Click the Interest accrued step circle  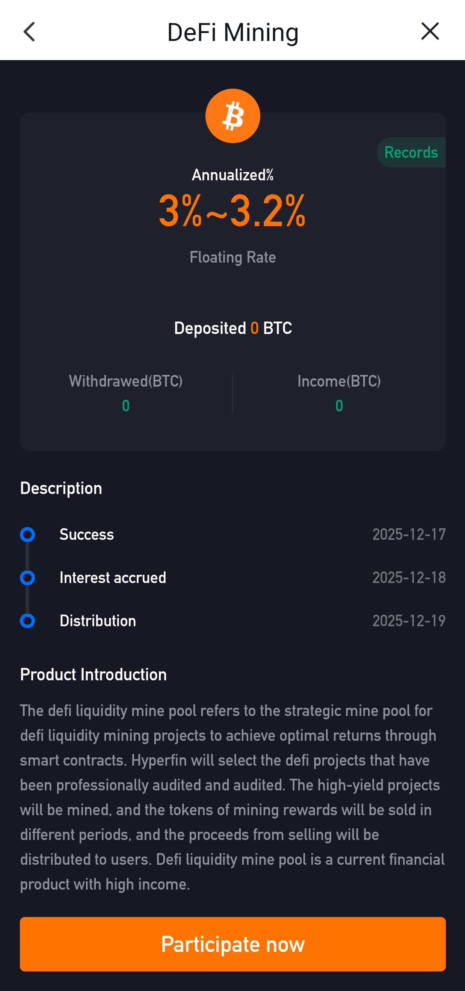click(x=27, y=577)
